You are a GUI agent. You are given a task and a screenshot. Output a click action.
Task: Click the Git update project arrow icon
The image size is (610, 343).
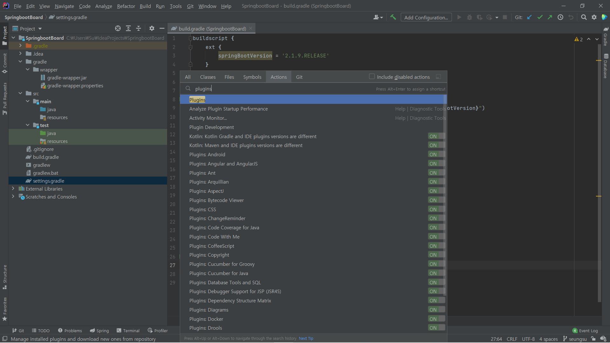tap(530, 17)
